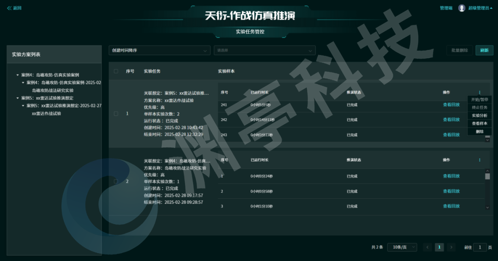
Task: Go to previous page arrow
Action: [x=427, y=247]
